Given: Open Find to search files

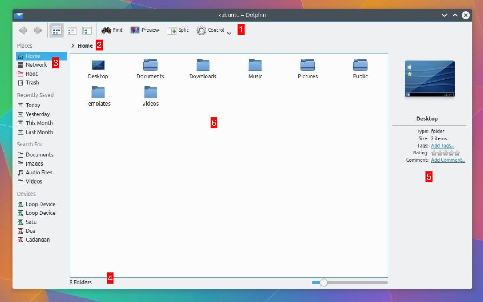Looking at the screenshot, I should (112, 30).
